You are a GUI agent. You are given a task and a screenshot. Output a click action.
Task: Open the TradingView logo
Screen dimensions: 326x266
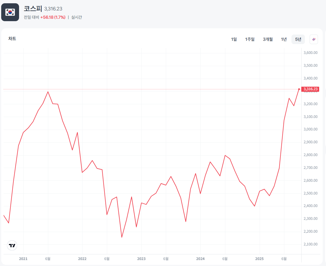(12, 245)
